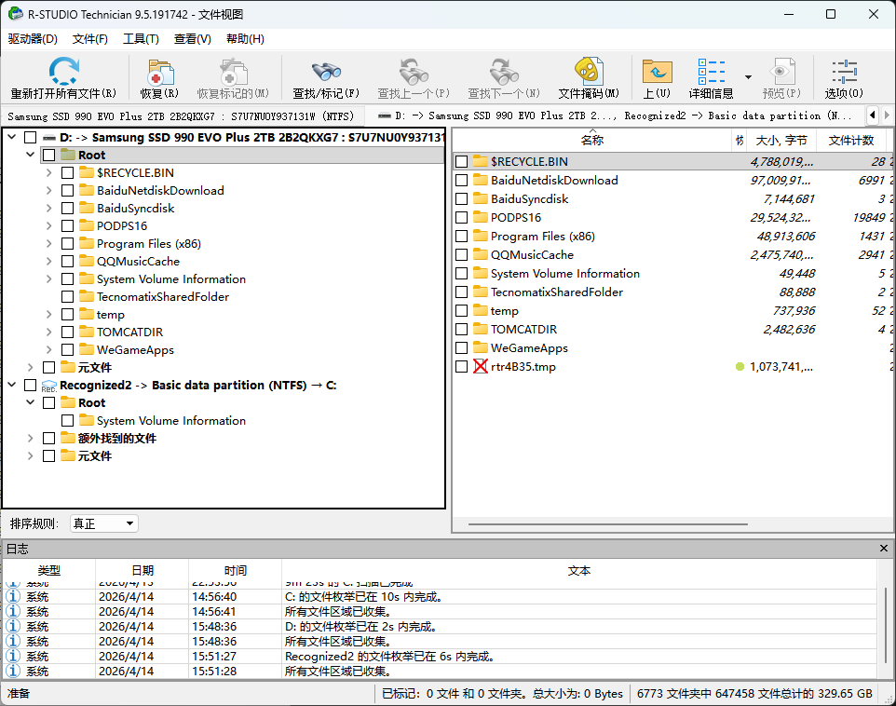Open the Tools (工具) menu
The width and height of the screenshot is (896, 706).
coord(141,39)
